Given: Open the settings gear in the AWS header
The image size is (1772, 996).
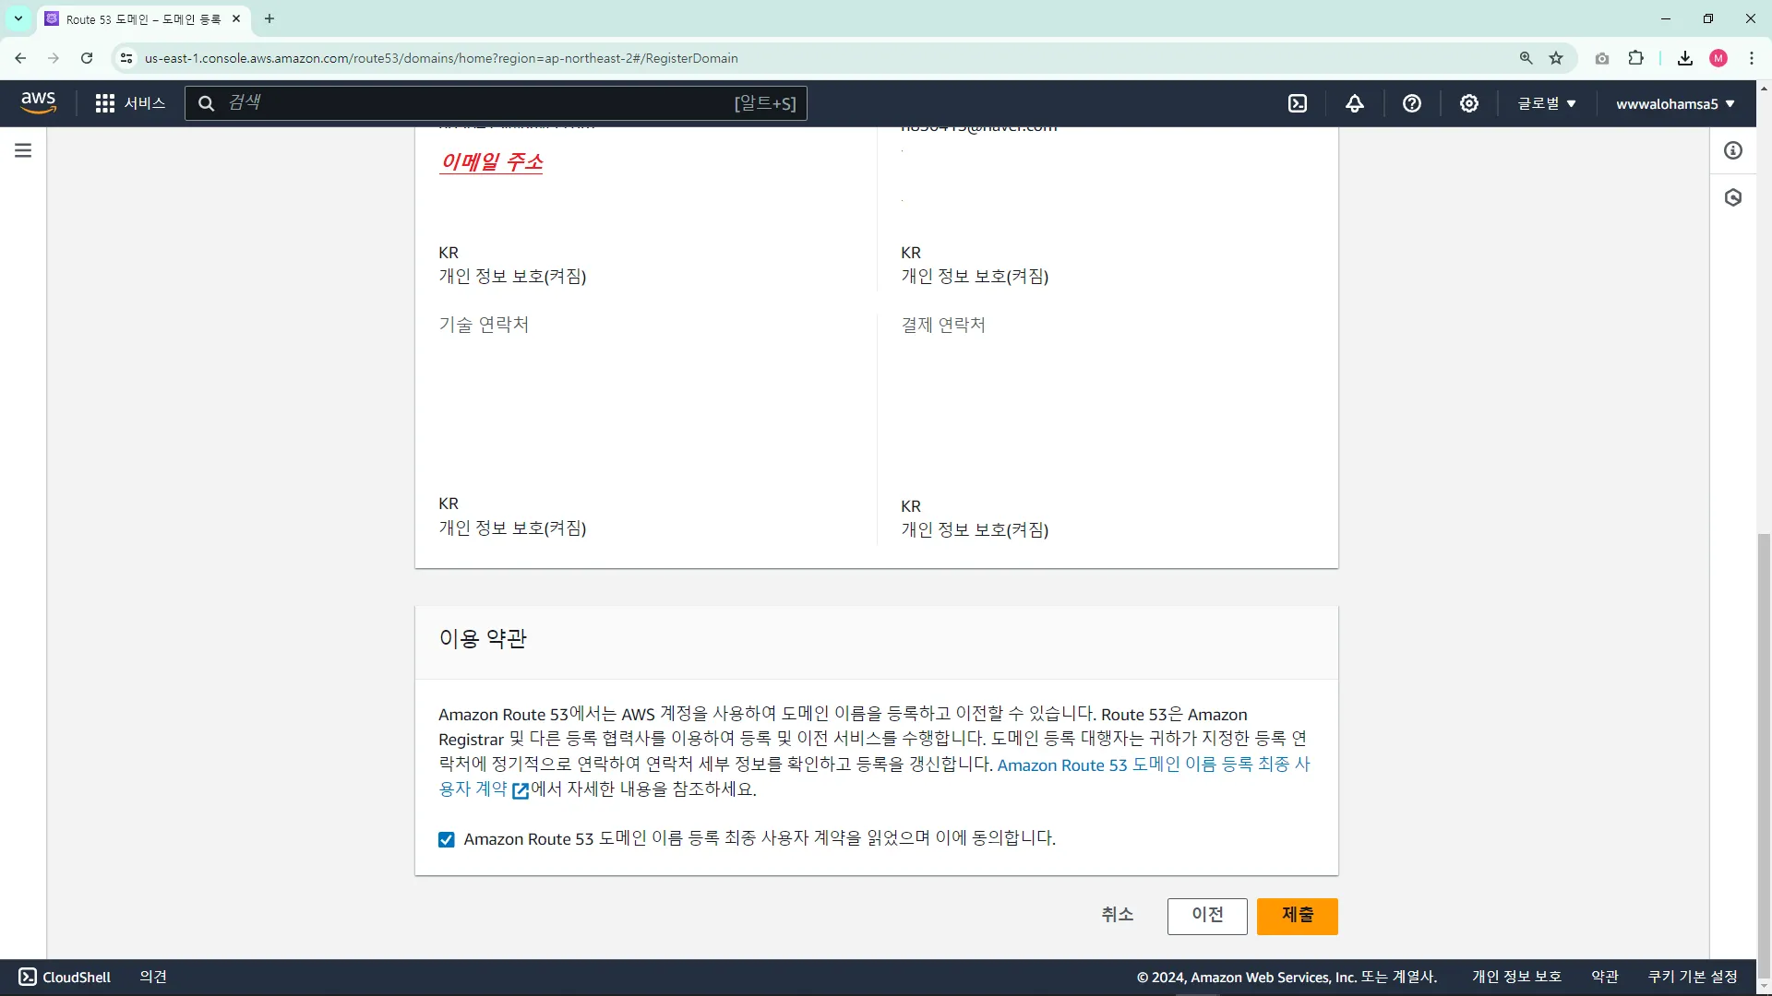Looking at the screenshot, I should click(x=1468, y=103).
